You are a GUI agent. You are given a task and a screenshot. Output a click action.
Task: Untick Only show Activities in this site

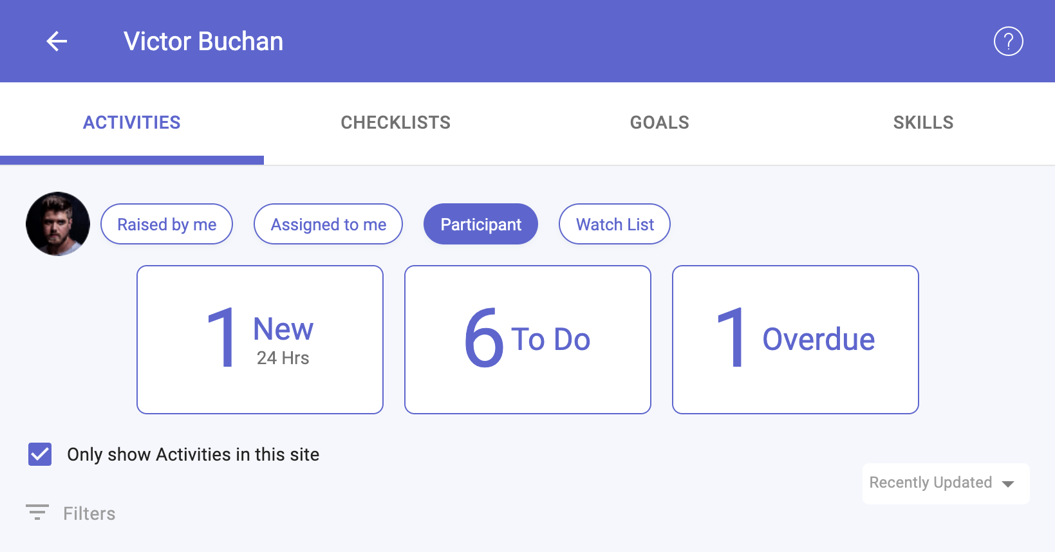40,454
